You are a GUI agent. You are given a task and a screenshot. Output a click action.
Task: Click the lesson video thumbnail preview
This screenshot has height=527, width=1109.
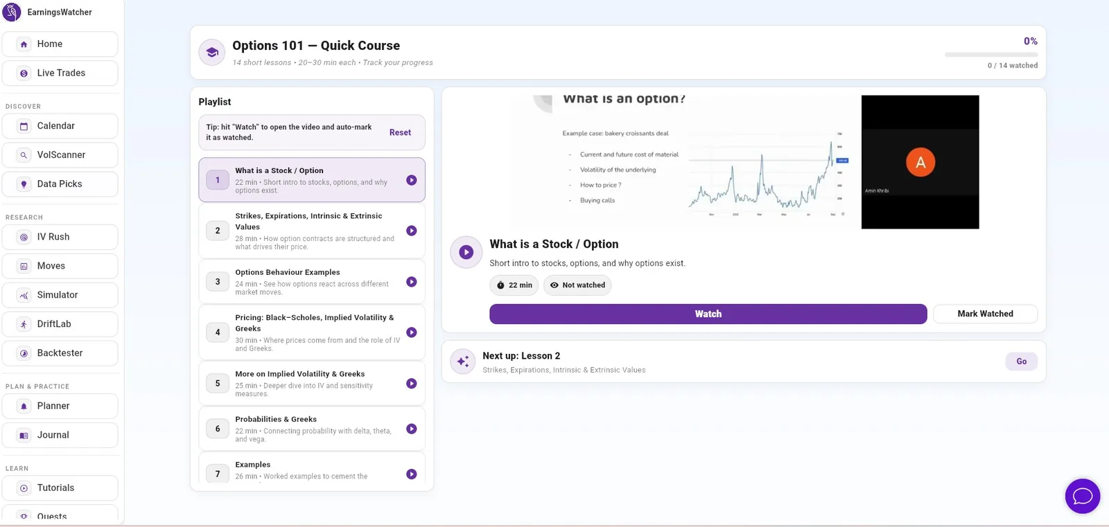point(744,162)
